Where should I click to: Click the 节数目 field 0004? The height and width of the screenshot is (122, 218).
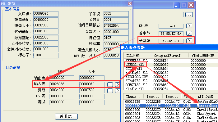116,20
